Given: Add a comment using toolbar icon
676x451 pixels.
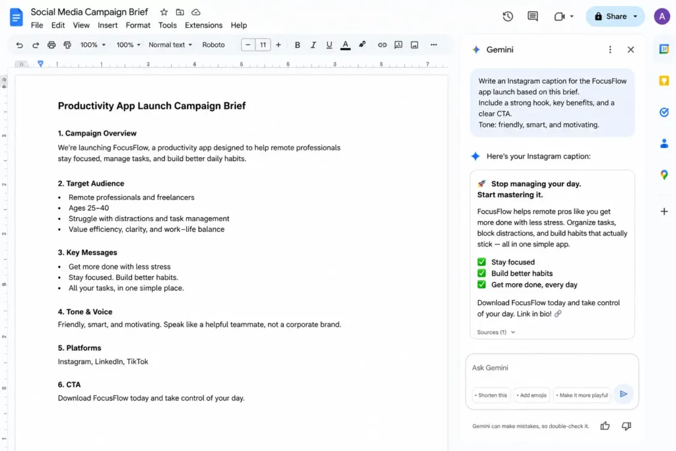Looking at the screenshot, I should point(398,45).
